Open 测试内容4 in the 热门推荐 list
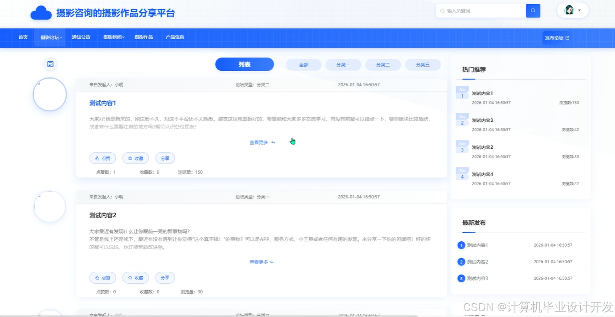Viewport: 615px width, 317px height. [482, 174]
